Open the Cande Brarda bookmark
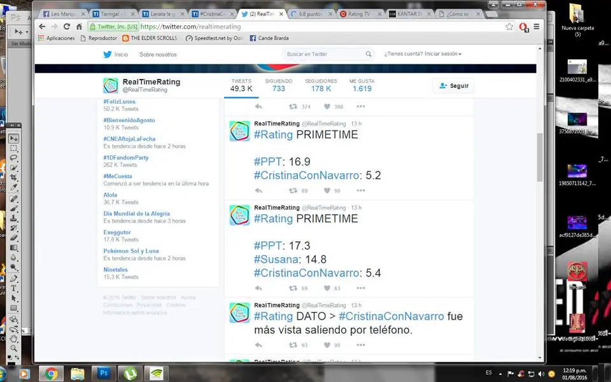611x382 pixels. (x=269, y=38)
